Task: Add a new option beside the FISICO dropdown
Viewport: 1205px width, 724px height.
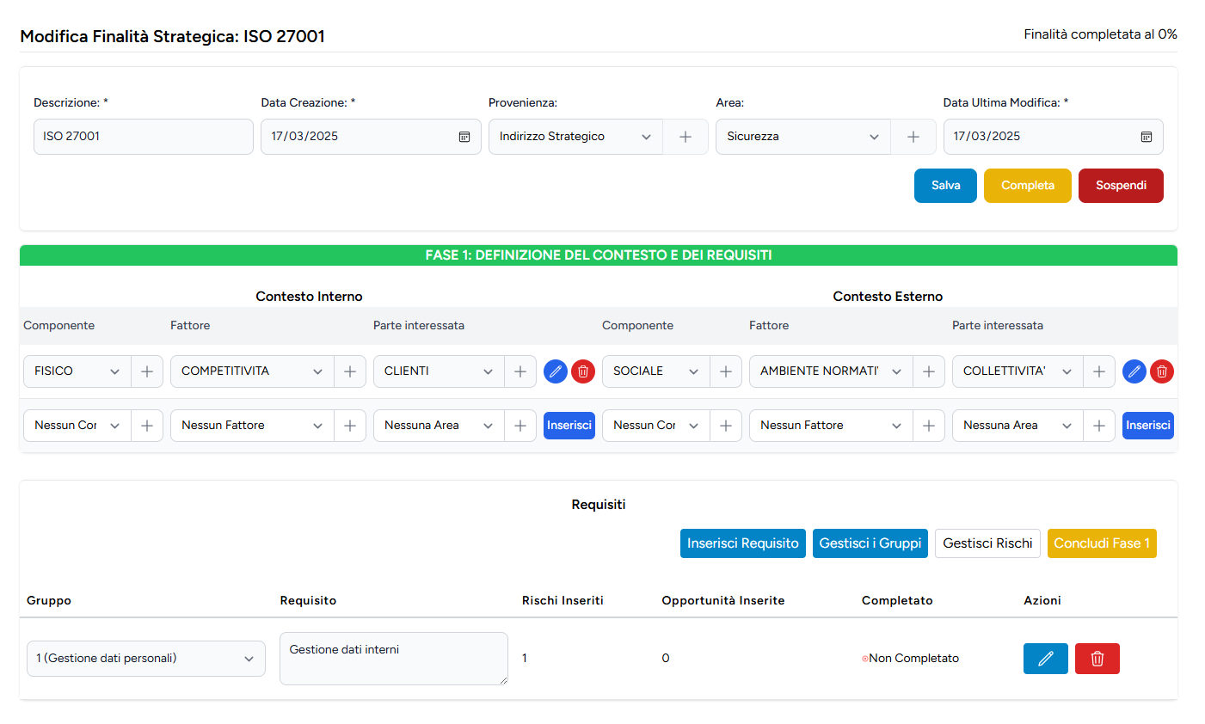Action: tap(147, 371)
